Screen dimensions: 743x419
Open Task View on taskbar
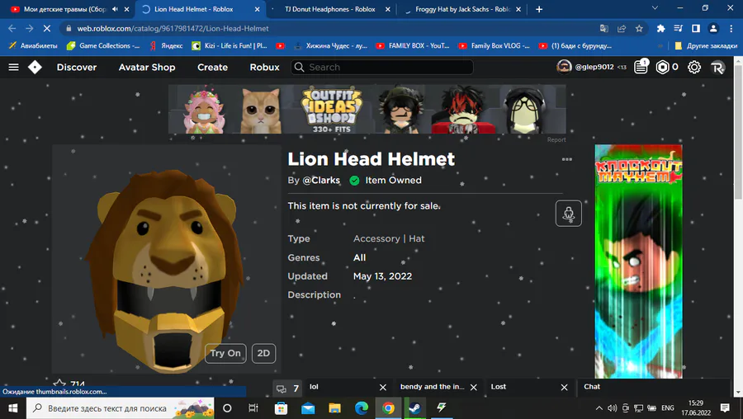pos(253,408)
